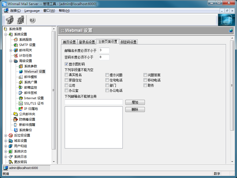Click the 删除 button
The image size is (237, 178).
click(135, 109)
